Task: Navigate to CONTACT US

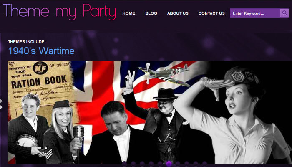Action: click(211, 13)
